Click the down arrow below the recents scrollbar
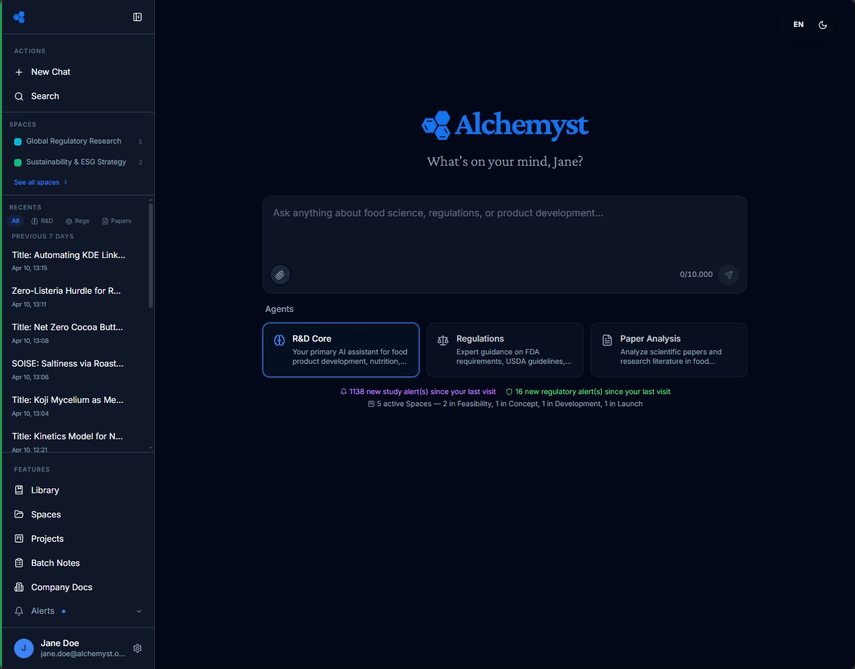This screenshot has height=669, width=855. coord(150,447)
